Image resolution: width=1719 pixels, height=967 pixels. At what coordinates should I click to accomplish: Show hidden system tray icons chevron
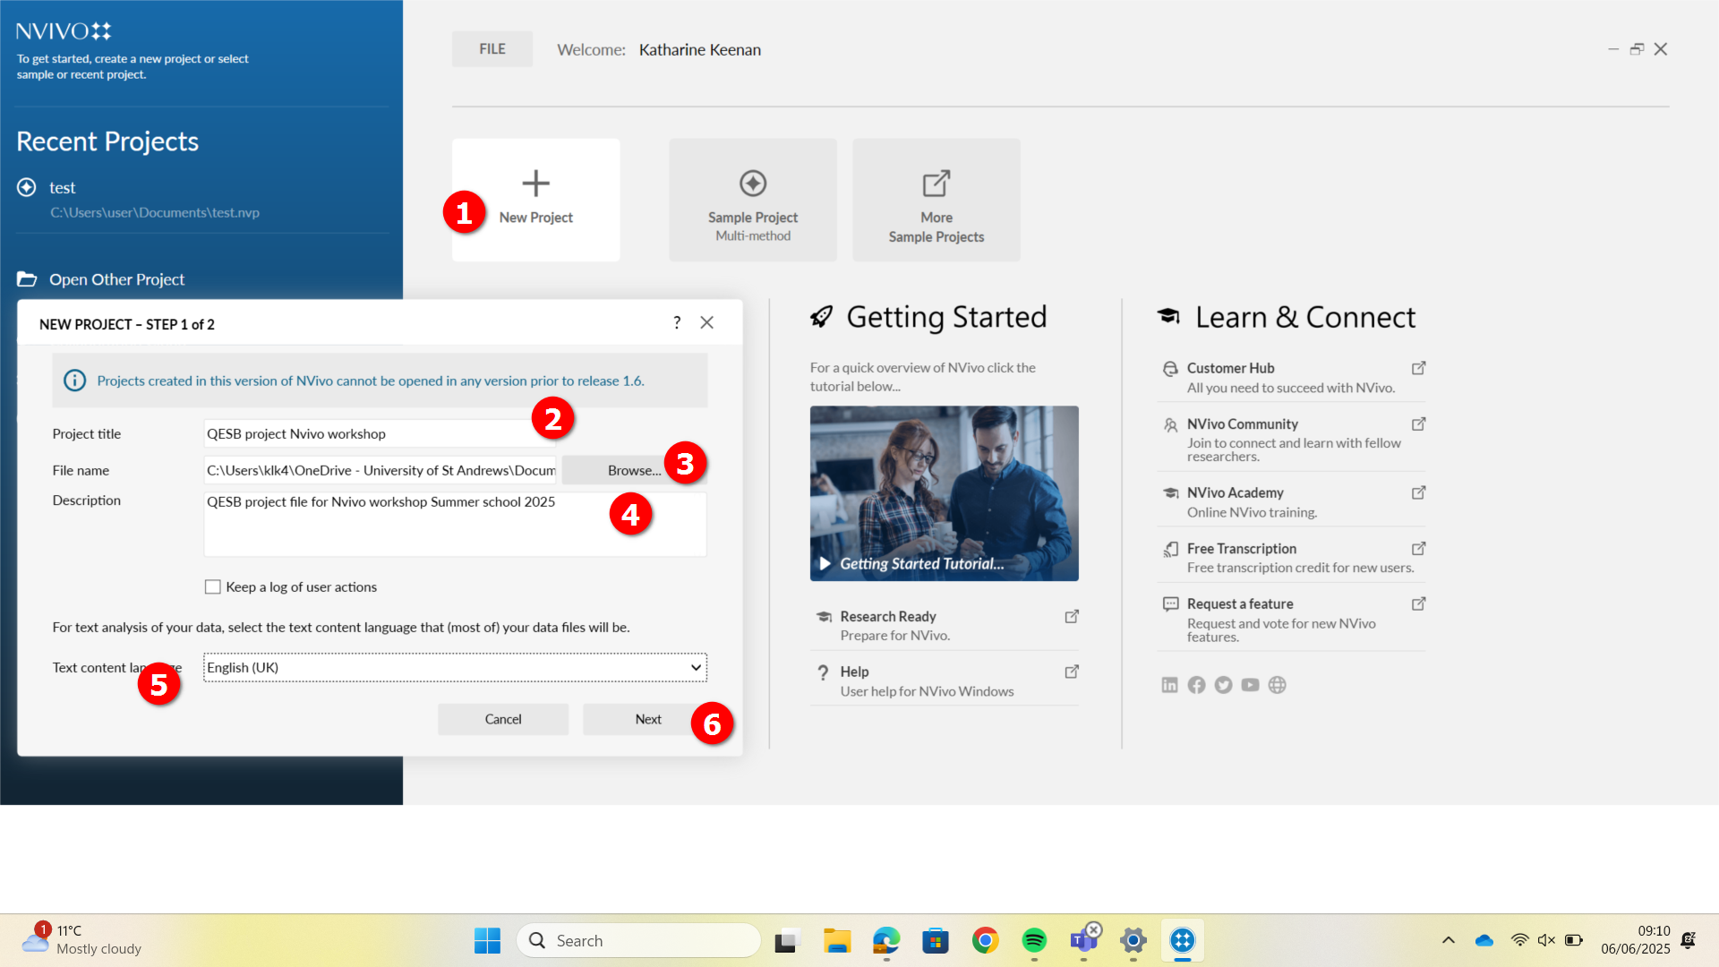tap(1448, 940)
